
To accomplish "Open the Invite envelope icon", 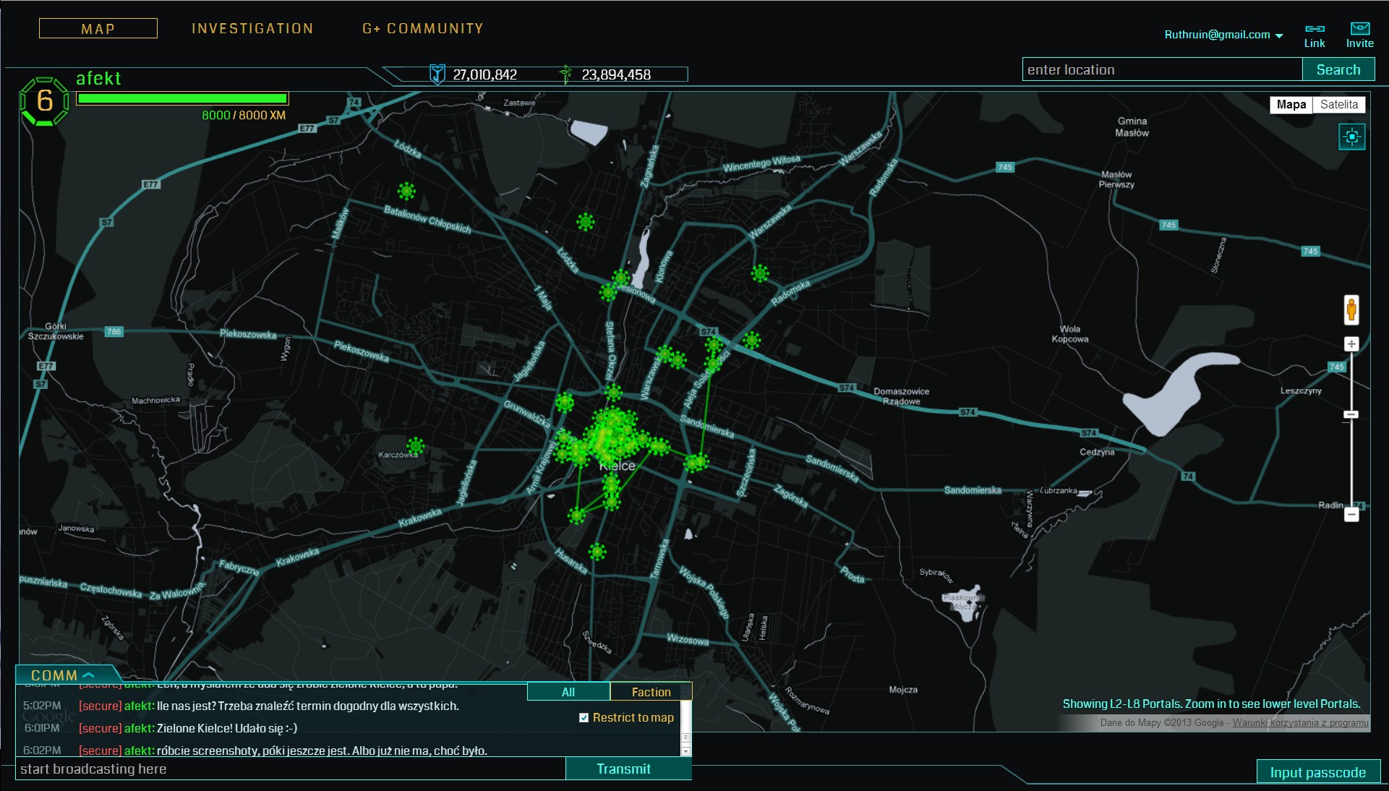I will click(1359, 29).
